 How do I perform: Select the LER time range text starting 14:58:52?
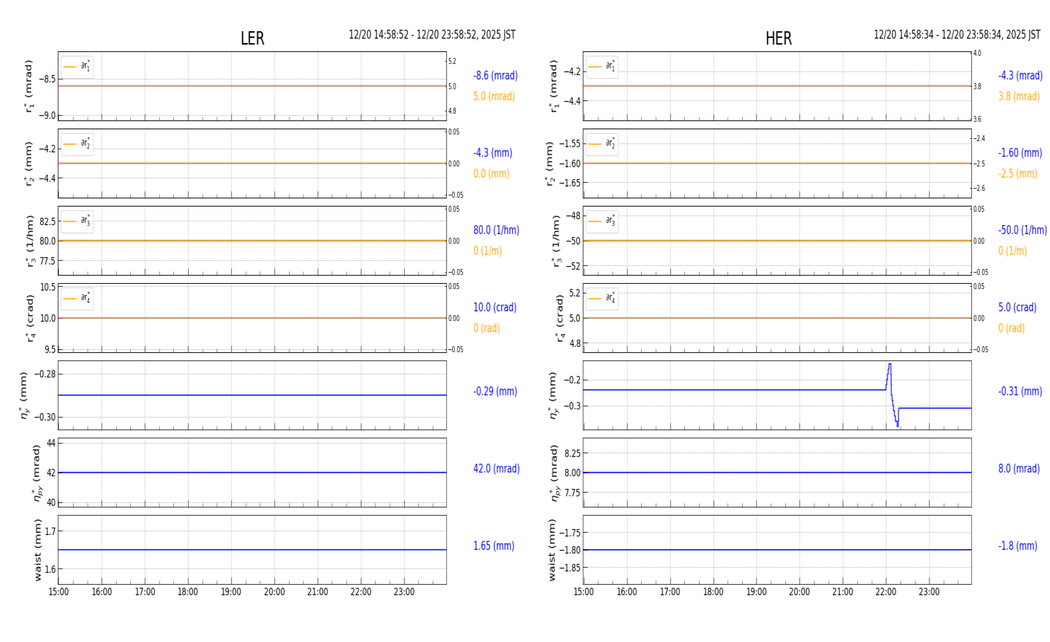click(x=432, y=35)
